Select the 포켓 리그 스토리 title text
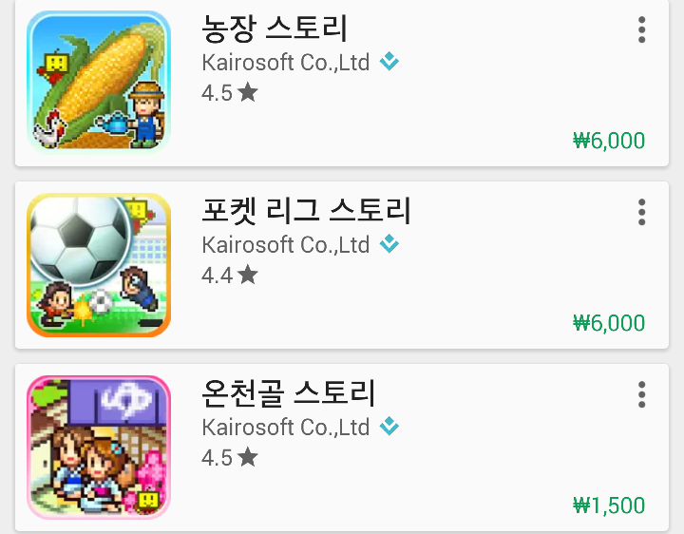The height and width of the screenshot is (534, 684). point(306,211)
